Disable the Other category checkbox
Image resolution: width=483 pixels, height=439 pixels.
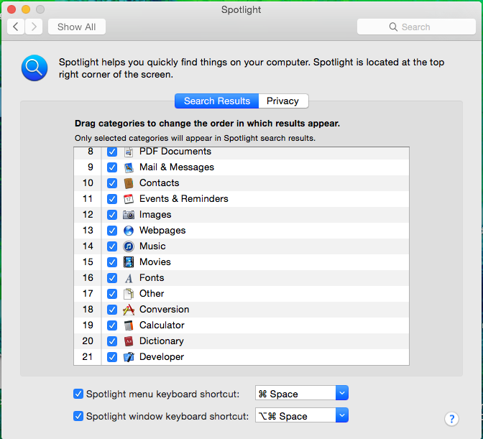point(112,294)
